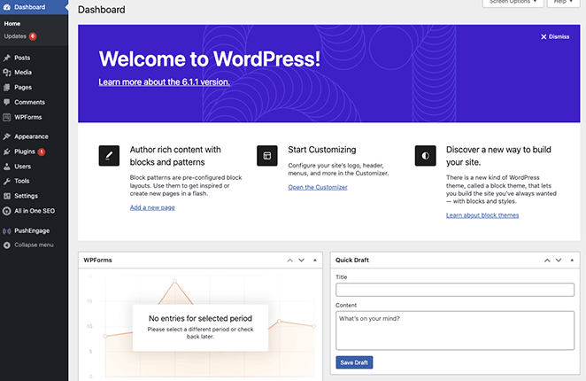Collapse the WPForms widget with triangle toggle
The height and width of the screenshot is (381, 586).
314,260
